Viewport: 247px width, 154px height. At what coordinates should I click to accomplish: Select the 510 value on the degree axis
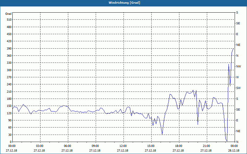tap(9, 20)
